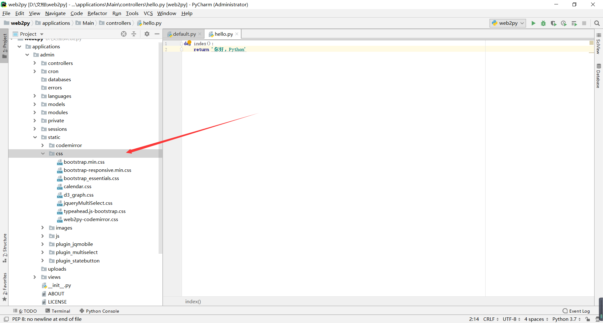Run web2py with coverage icon

pos(553,23)
